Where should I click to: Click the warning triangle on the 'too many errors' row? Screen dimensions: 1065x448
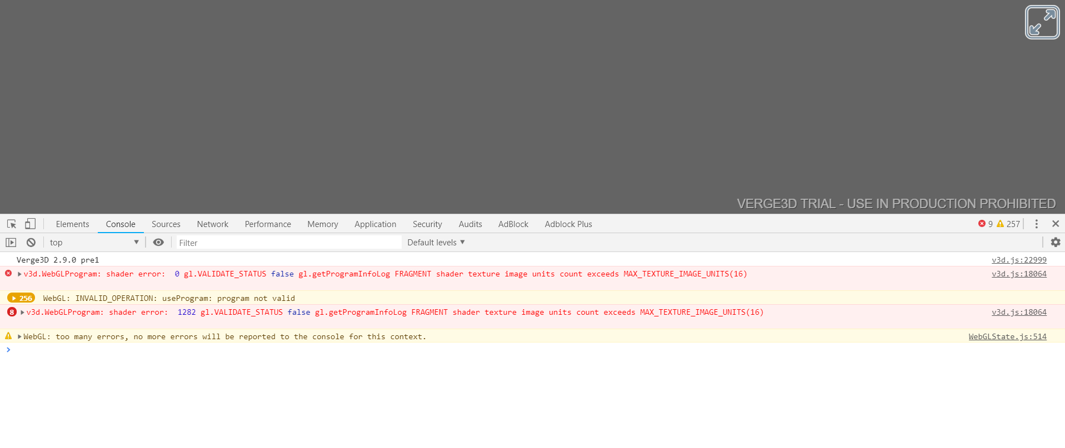[8, 336]
